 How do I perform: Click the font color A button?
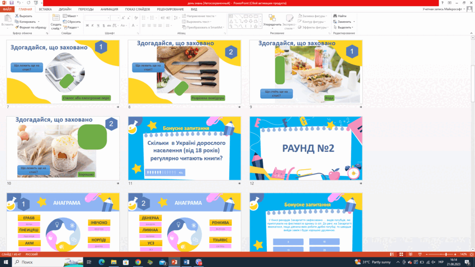(x=133, y=25)
